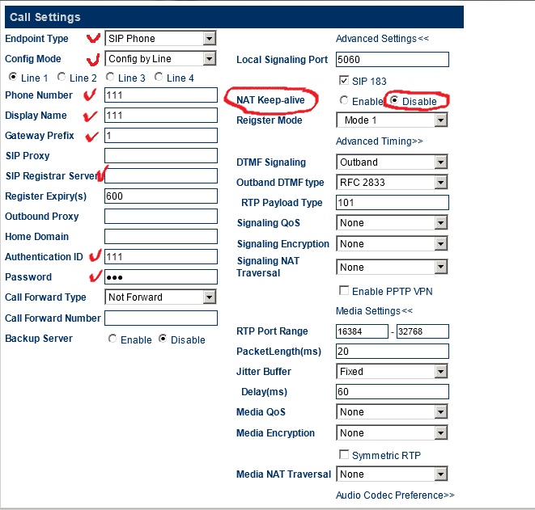Screen dimensions: 535x510
Task: Select the Line 4 radio button
Action: click(159, 77)
